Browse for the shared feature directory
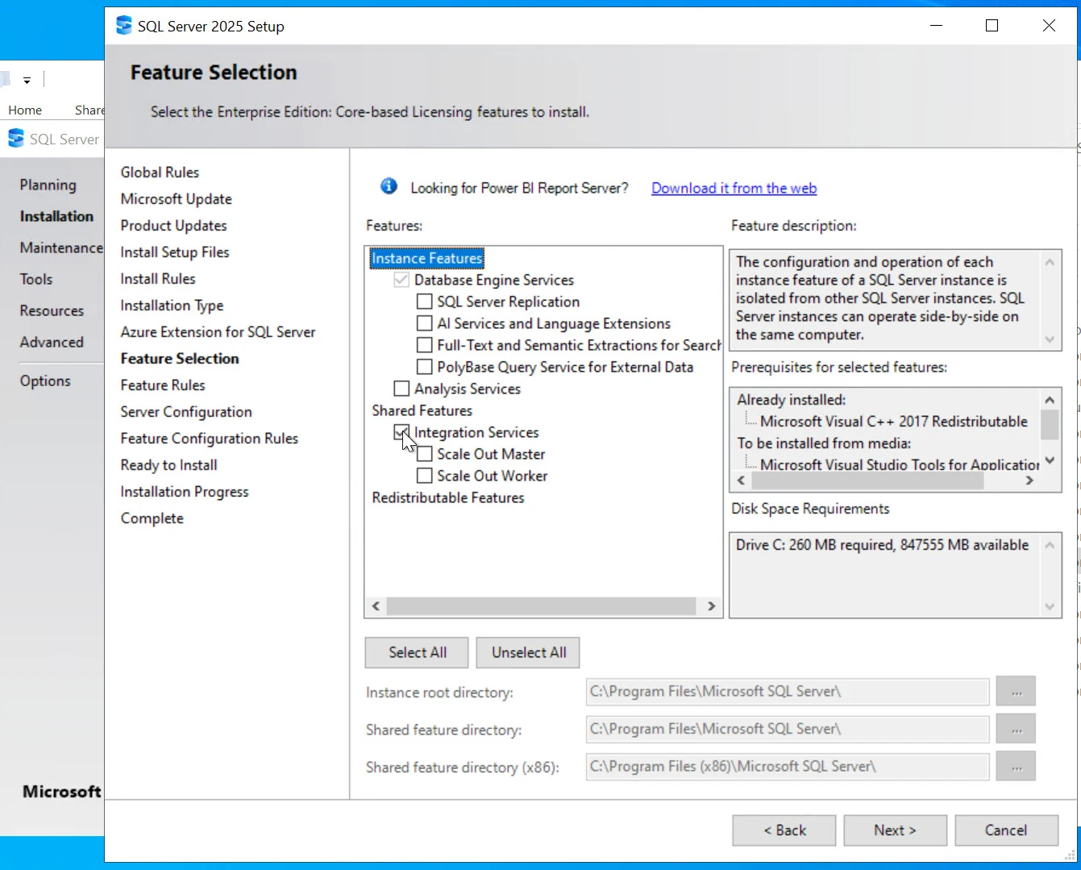Screen dimensions: 1081x870 click(x=1015, y=729)
